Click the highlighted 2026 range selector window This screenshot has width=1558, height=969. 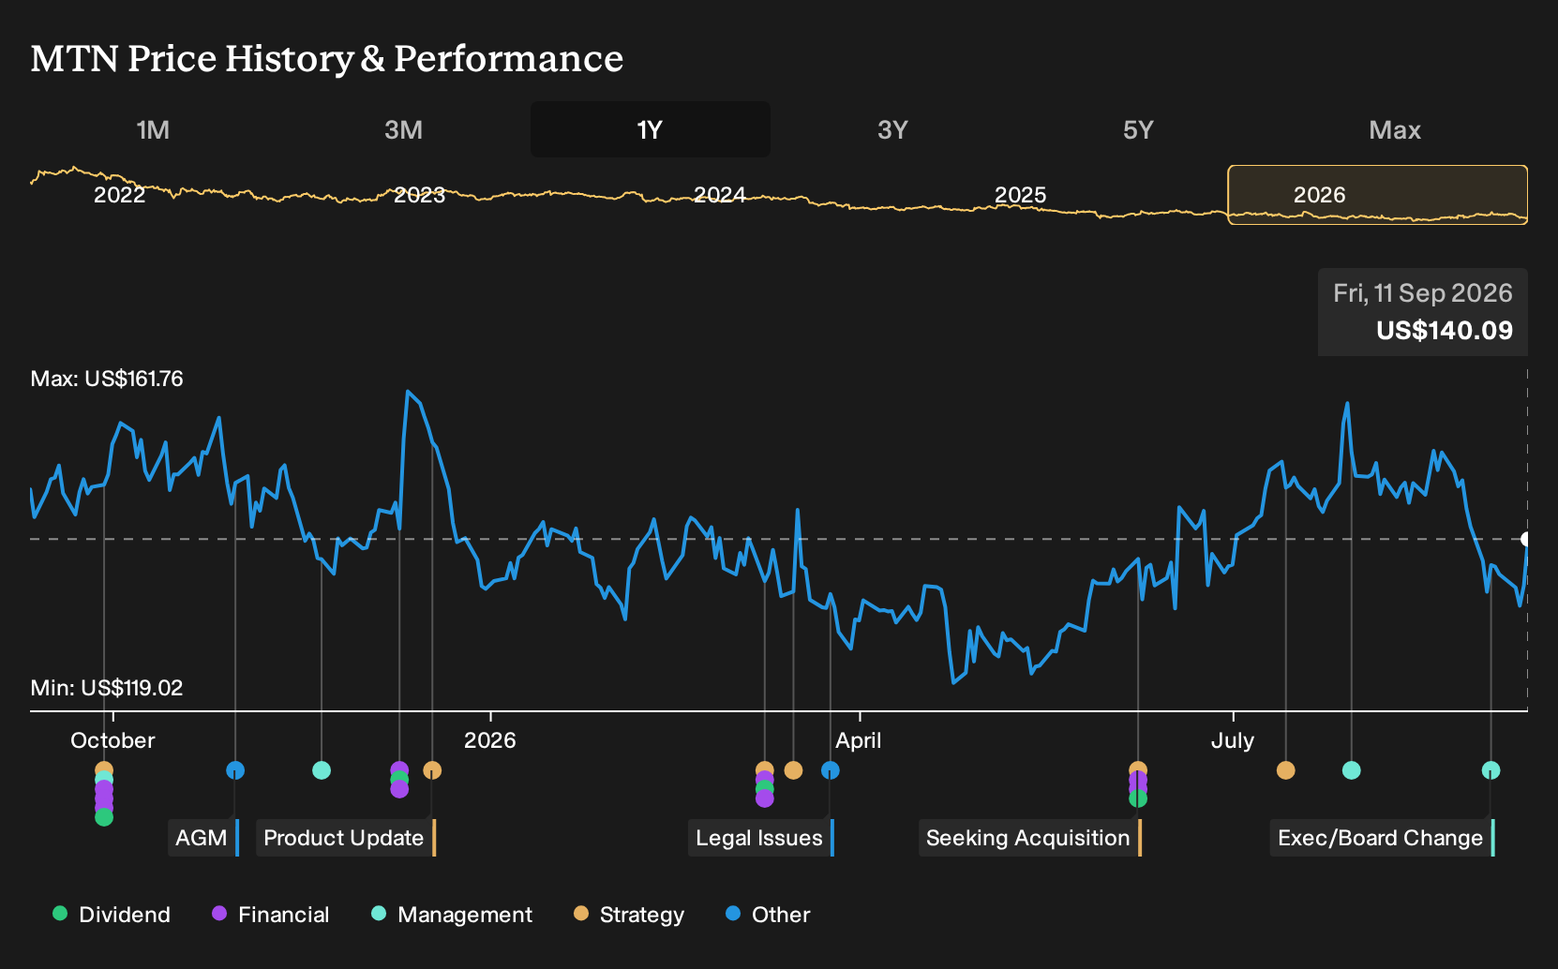[1377, 195]
